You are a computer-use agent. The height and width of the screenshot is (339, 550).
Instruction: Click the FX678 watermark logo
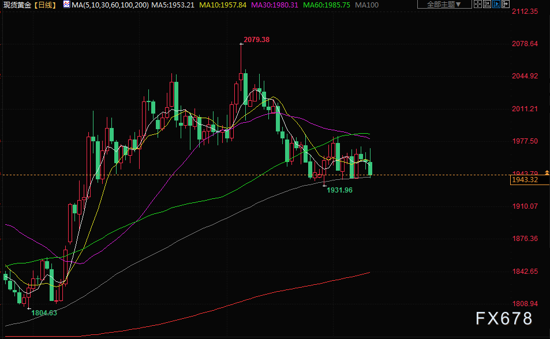[503, 318]
